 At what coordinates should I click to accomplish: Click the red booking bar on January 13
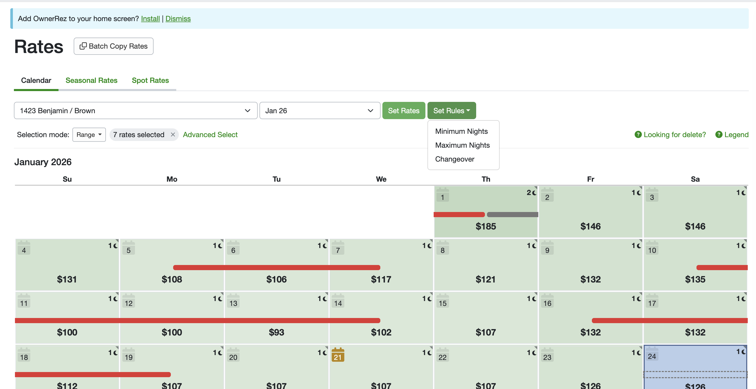point(276,321)
